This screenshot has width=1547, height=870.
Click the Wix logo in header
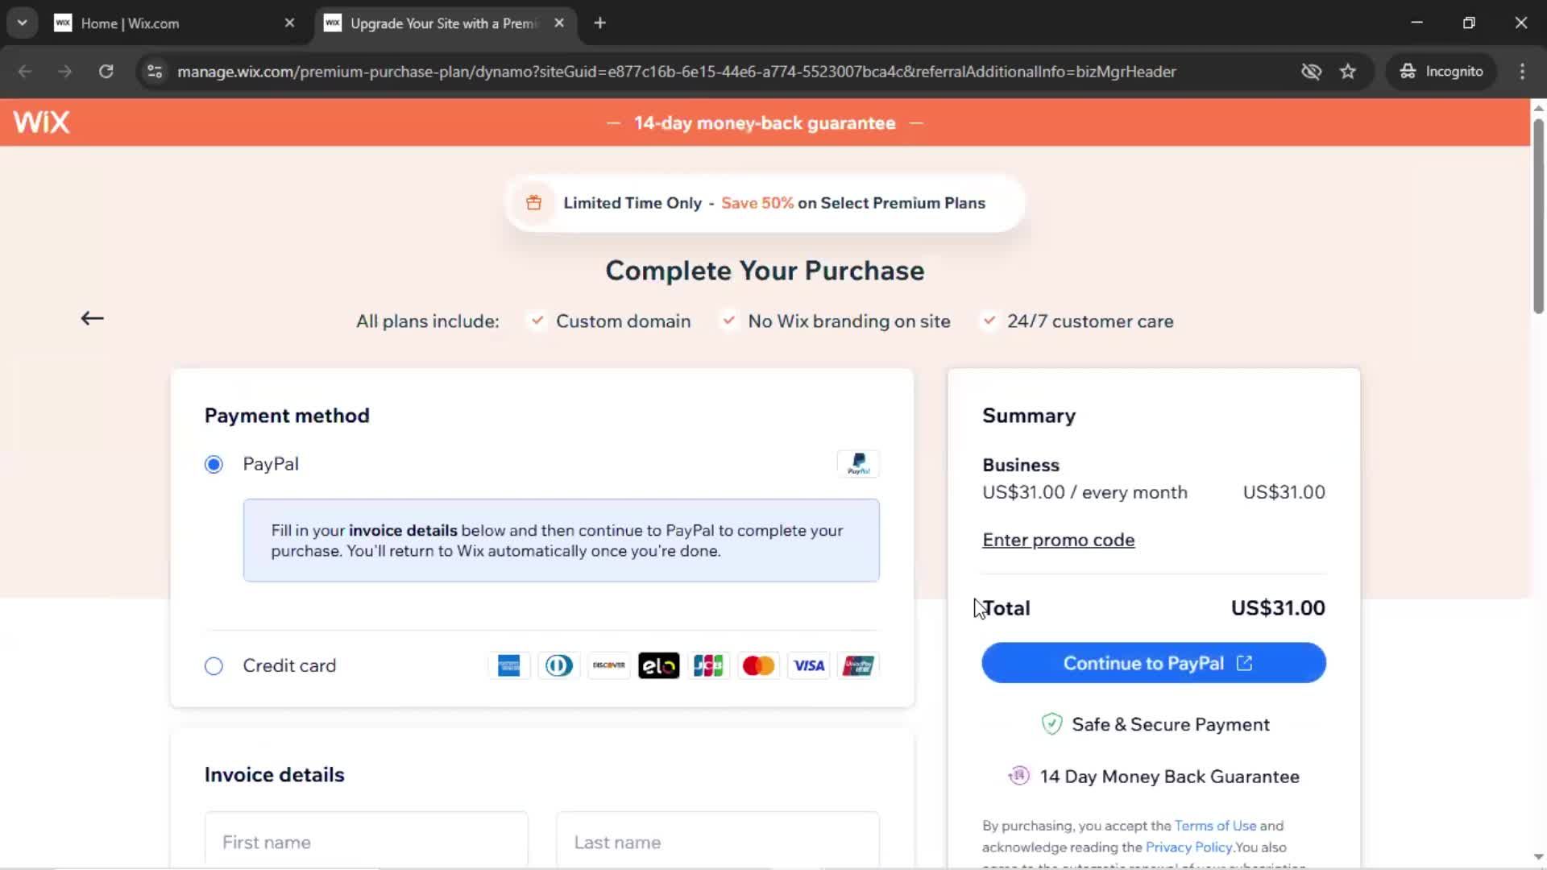pyautogui.click(x=42, y=122)
